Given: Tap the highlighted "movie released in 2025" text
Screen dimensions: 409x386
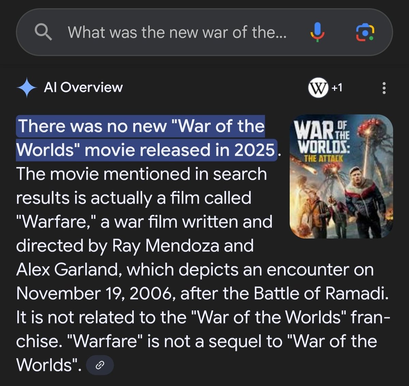Looking at the screenshot, I should click(180, 150).
